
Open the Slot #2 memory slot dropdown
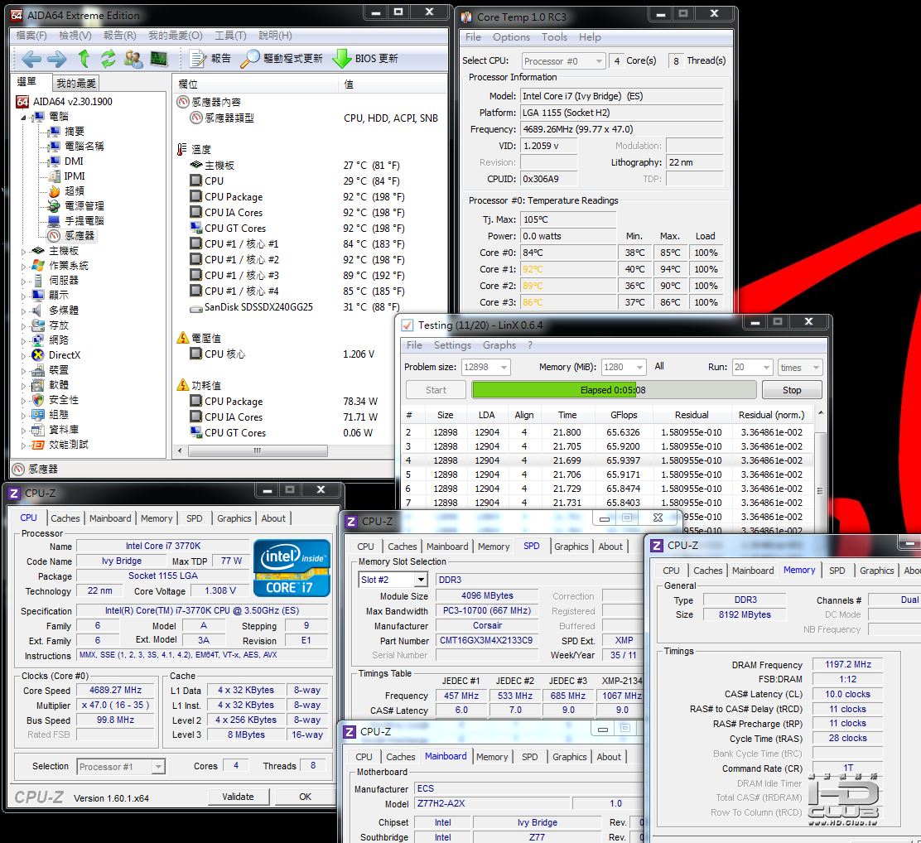point(393,580)
